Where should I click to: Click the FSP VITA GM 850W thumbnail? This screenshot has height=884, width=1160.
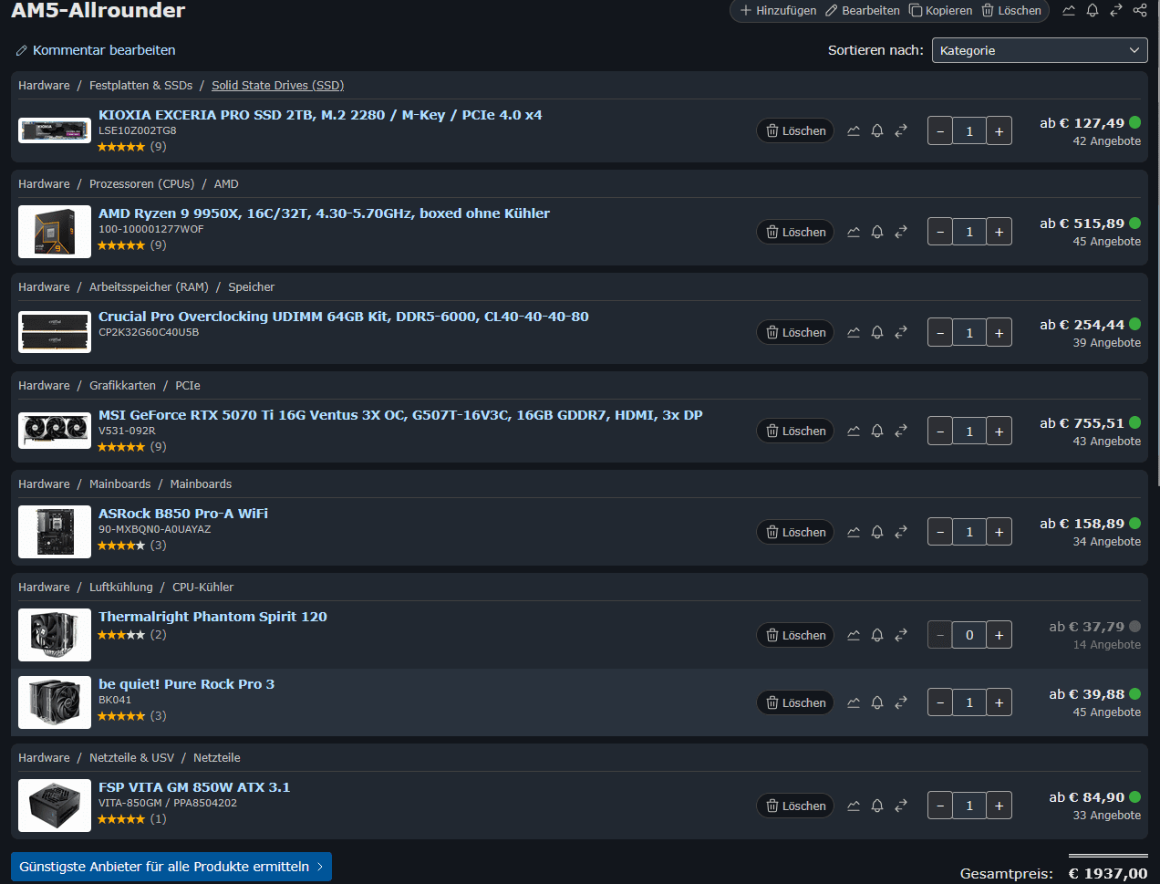tap(55, 806)
